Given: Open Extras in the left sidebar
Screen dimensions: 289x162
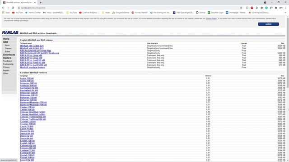Looking at the screenshot, I should [x=8, y=52].
